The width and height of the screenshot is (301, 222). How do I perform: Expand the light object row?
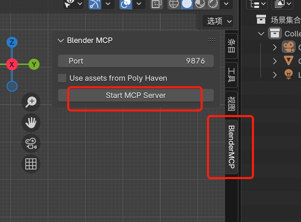tap(275, 75)
